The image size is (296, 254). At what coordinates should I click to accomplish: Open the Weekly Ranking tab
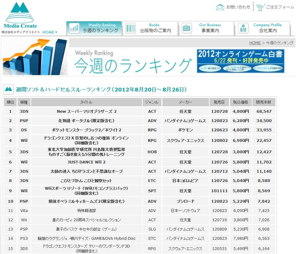94,28
